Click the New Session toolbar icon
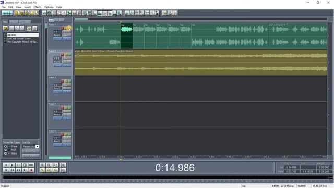Image resolution: width=334 pixels, height=188 pixels. pyautogui.click(x=16, y=13)
